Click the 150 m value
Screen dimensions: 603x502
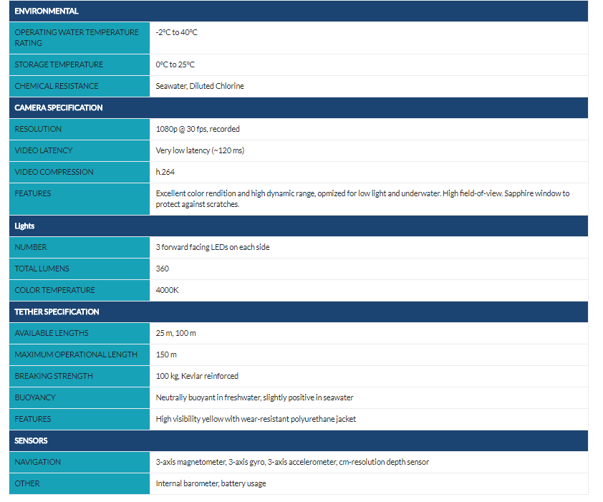[166, 354]
